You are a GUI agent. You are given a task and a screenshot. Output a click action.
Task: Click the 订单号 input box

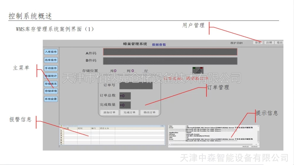136,86
